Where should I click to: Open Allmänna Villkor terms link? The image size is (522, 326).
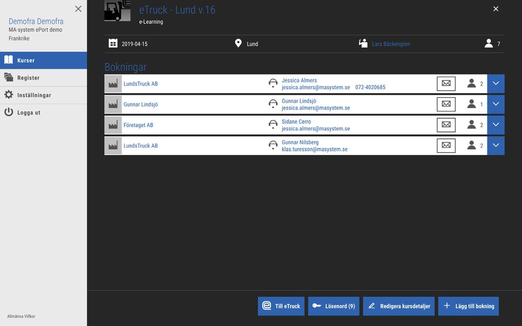pos(21,316)
